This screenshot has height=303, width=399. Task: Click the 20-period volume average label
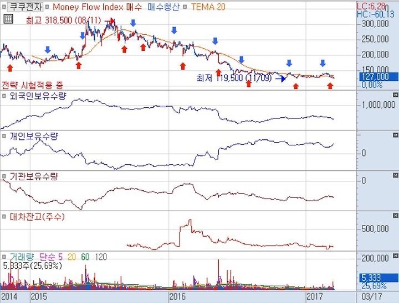coord(71,257)
